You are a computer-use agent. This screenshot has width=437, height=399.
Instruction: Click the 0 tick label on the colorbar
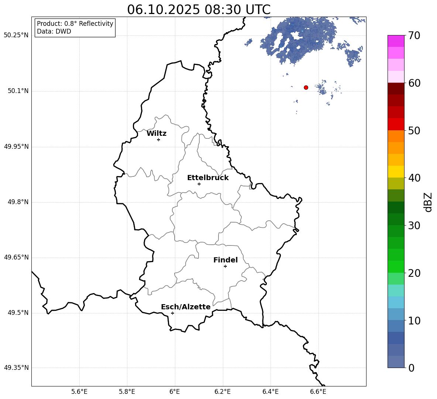click(412, 368)
